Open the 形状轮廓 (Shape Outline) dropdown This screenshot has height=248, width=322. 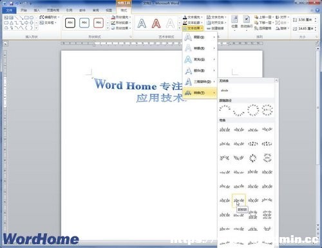121,22
